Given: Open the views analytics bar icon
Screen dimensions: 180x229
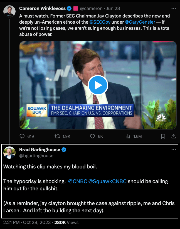Looking at the screenshot, I should [128, 136].
